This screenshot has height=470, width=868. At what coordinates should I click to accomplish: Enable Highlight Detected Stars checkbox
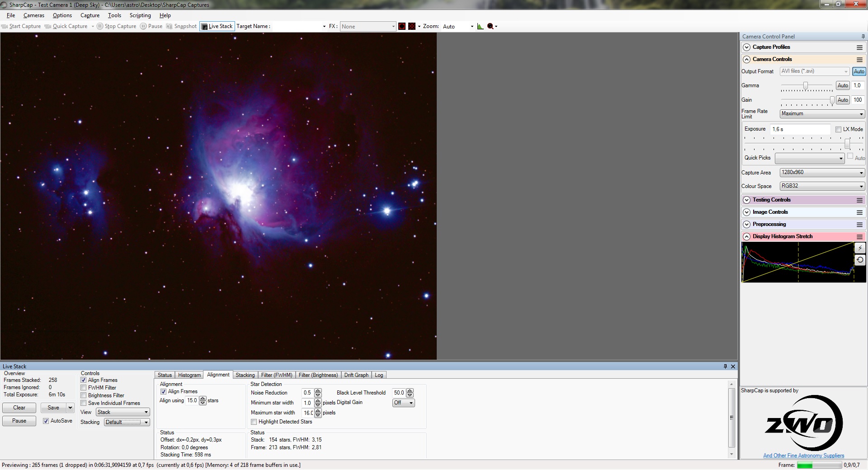(254, 422)
